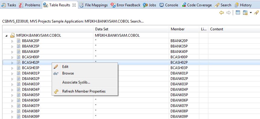
Task: Click the table view toolbar icon
Action: click(238, 13)
